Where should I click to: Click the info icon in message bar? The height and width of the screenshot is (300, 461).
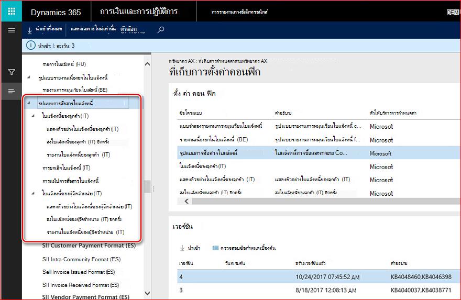pyautogui.click(x=30, y=46)
